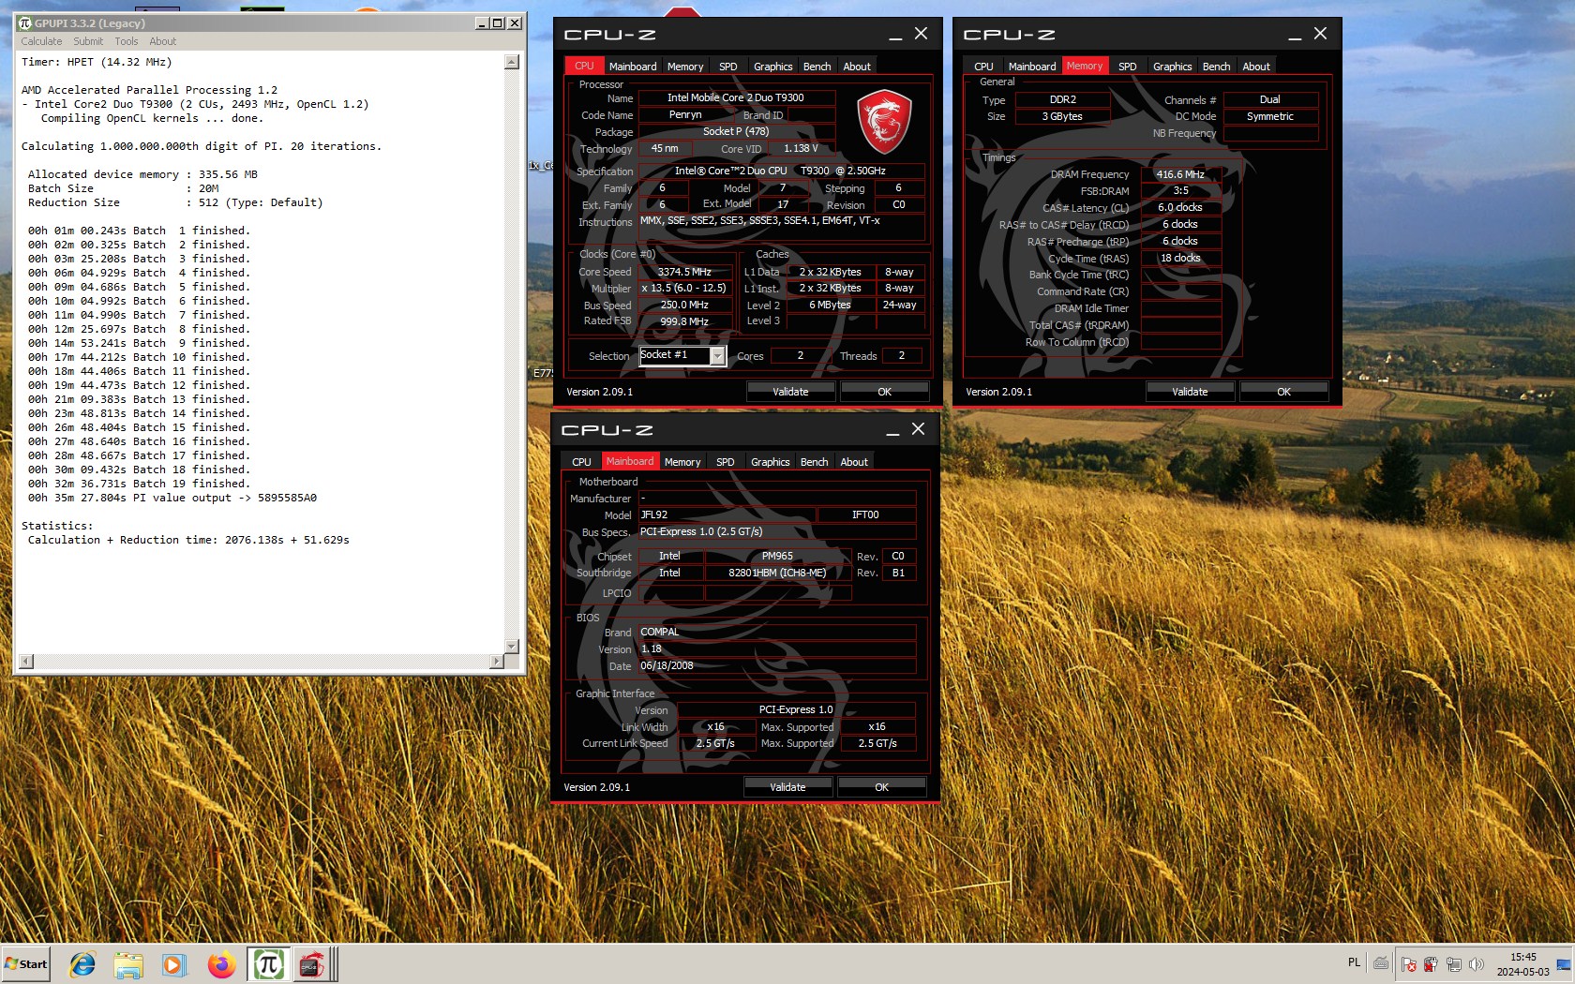Open Graphics tab in Mainboard CPU-Z window

[x=770, y=462]
